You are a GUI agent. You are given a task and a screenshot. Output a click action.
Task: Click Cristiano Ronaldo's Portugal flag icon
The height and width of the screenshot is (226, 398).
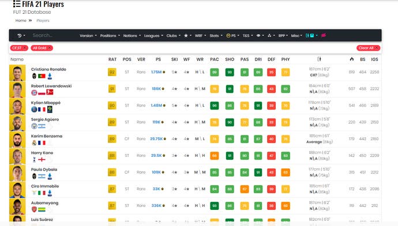tap(42, 76)
